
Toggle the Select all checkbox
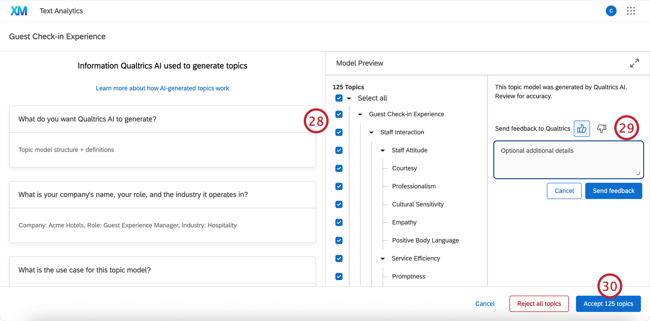(339, 98)
